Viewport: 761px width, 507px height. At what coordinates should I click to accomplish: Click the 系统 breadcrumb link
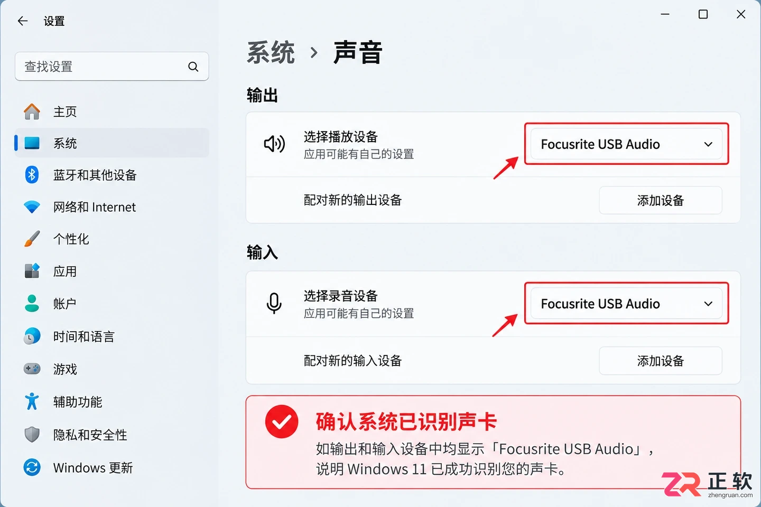point(271,52)
